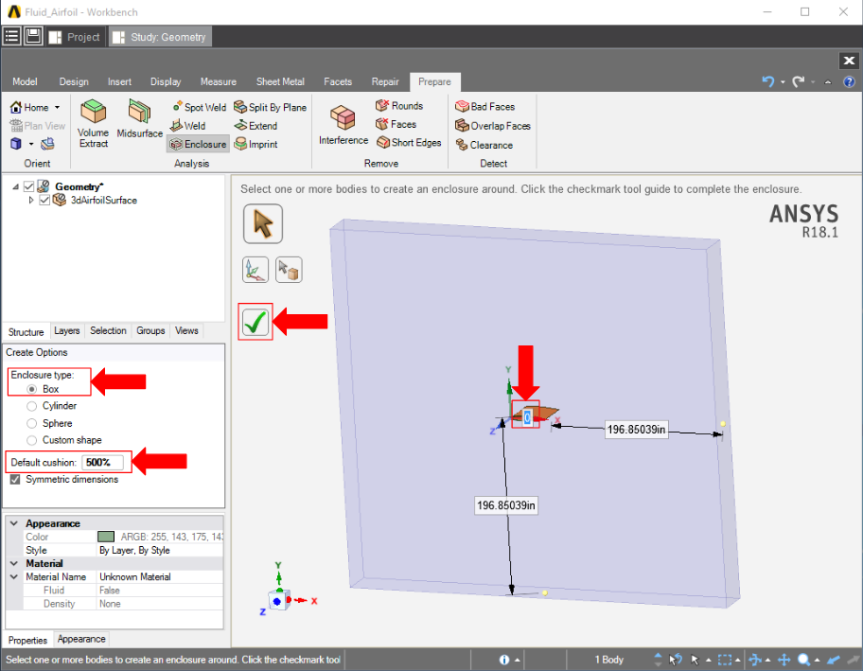Collapse the ribbon with the up caret
863x671 pixels.
pos(828,82)
